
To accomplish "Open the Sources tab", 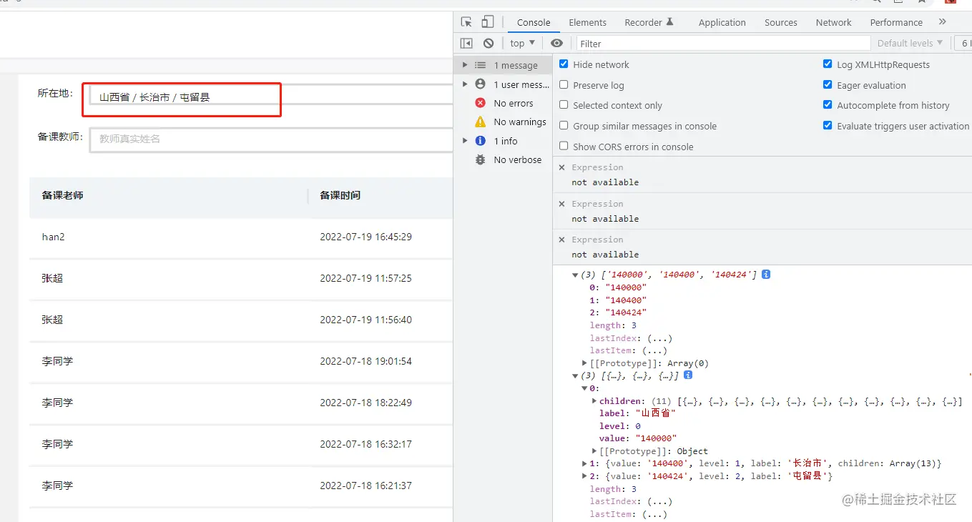I will (780, 22).
